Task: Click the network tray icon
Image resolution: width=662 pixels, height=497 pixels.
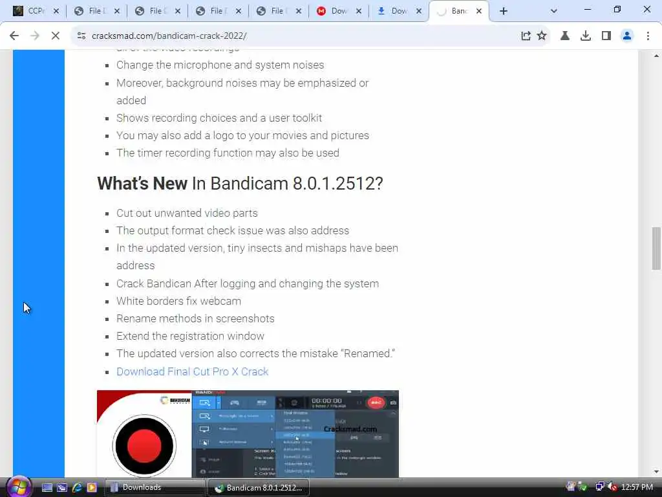Action: tap(599, 487)
